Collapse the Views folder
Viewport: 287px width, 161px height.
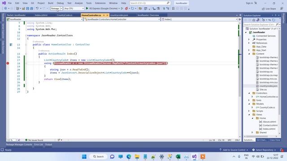[249, 114]
